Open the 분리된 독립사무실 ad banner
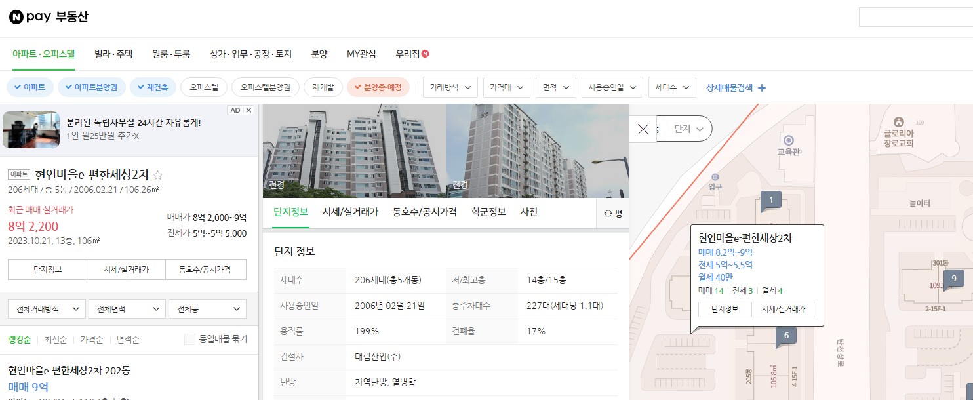This screenshot has height=400, width=973. pyautogui.click(x=129, y=129)
